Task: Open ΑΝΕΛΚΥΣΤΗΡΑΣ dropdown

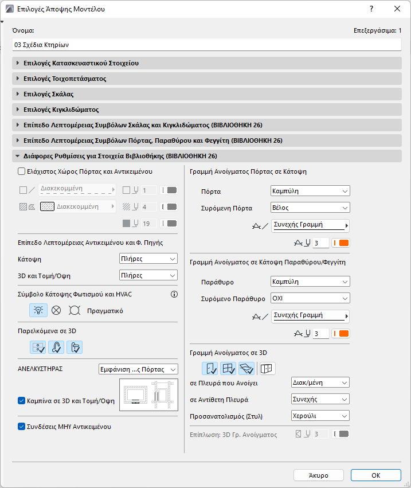Action: (x=138, y=369)
